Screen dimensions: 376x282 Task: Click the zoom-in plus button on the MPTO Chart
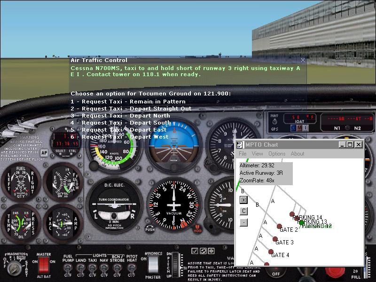[243, 200]
